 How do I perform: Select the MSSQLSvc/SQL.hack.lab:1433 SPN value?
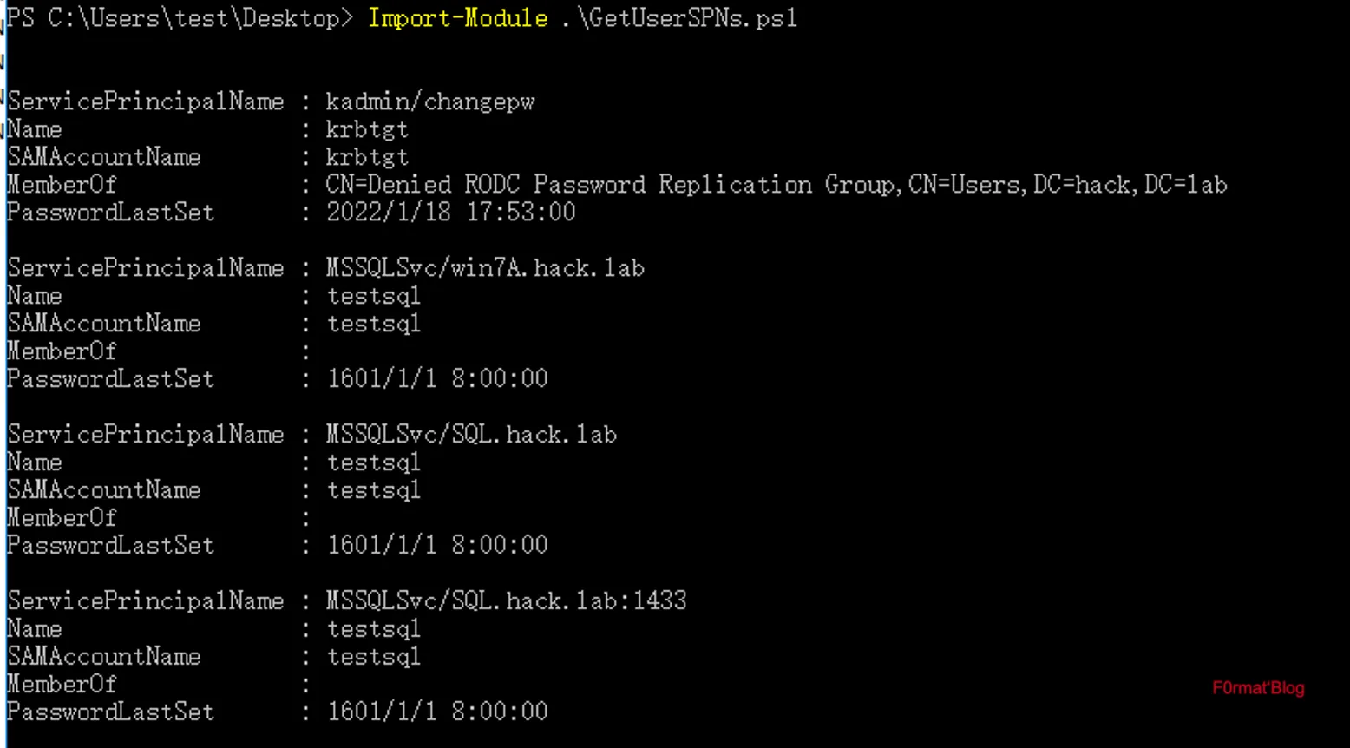tap(506, 601)
